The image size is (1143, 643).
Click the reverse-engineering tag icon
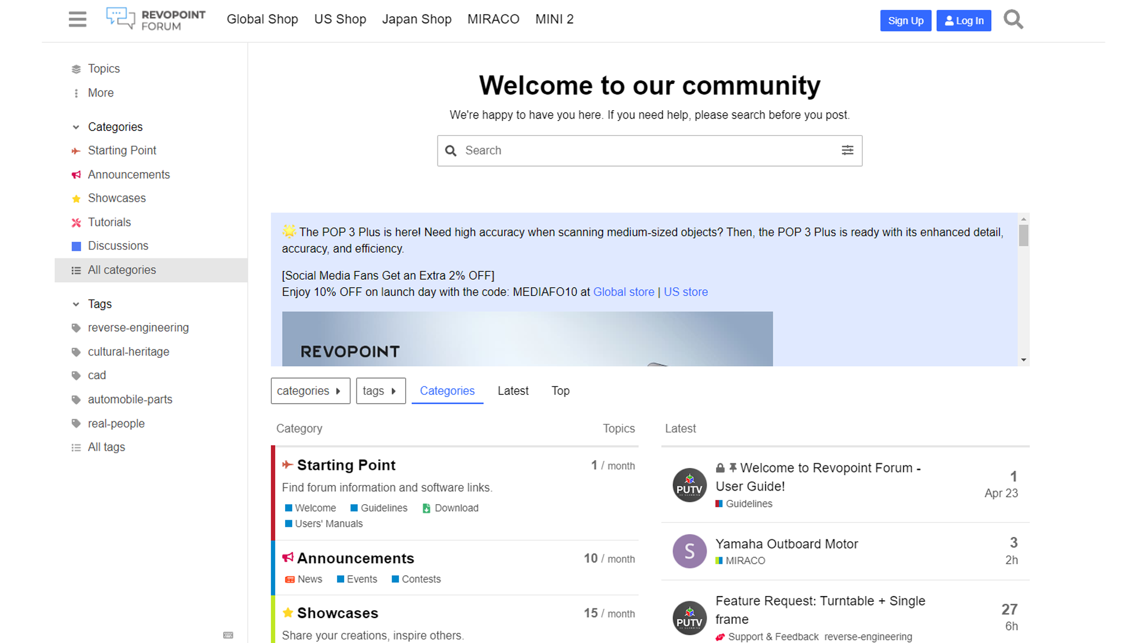coord(76,328)
